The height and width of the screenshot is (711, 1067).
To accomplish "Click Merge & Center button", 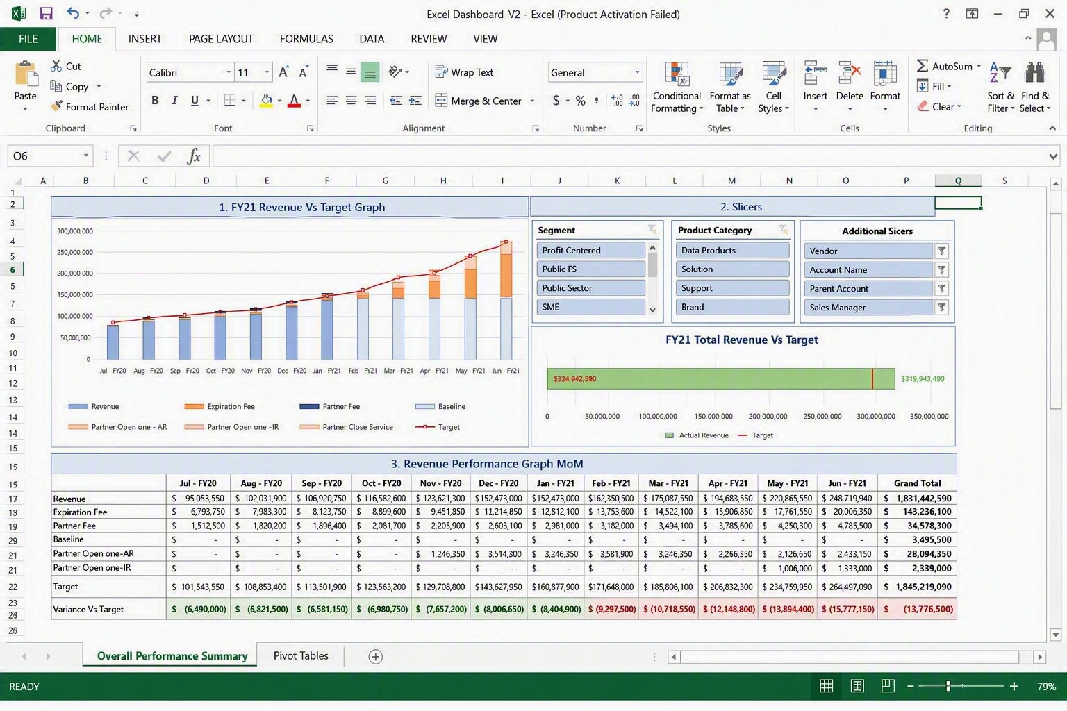I will coord(478,101).
